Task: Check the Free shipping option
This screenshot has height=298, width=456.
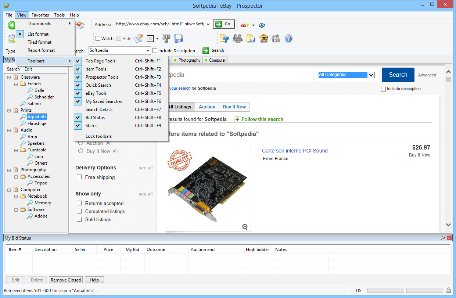Action: (79, 177)
